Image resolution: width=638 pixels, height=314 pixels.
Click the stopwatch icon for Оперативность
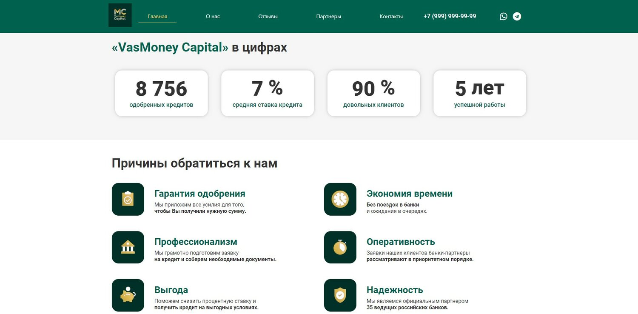(340, 247)
